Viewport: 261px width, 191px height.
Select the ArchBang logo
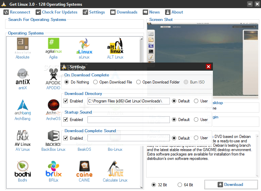[x=23, y=107]
